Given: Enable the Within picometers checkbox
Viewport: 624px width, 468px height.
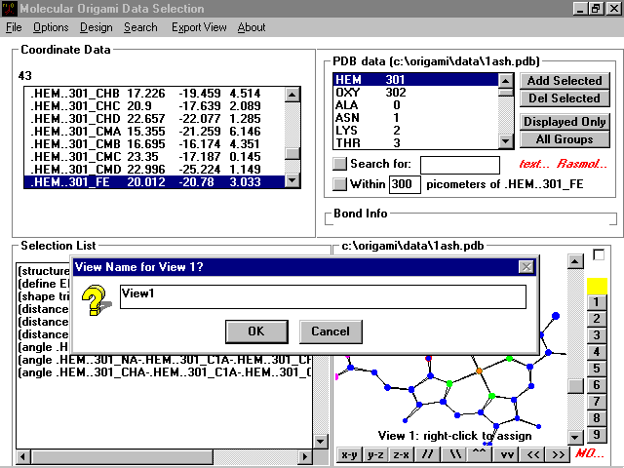Looking at the screenshot, I should 339,183.
